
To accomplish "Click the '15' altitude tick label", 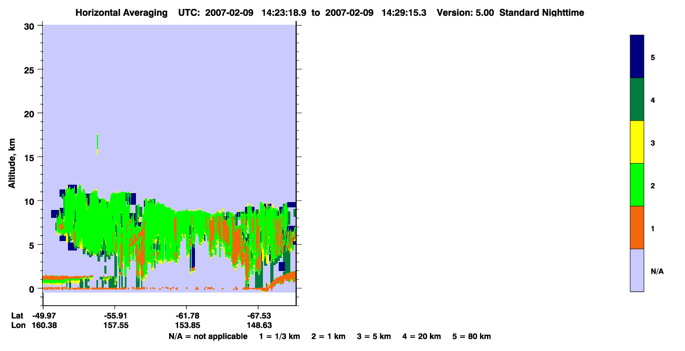I will pyautogui.click(x=31, y=157).
